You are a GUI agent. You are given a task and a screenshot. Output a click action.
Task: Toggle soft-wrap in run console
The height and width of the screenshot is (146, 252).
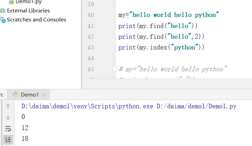click(x=8, y=129)
